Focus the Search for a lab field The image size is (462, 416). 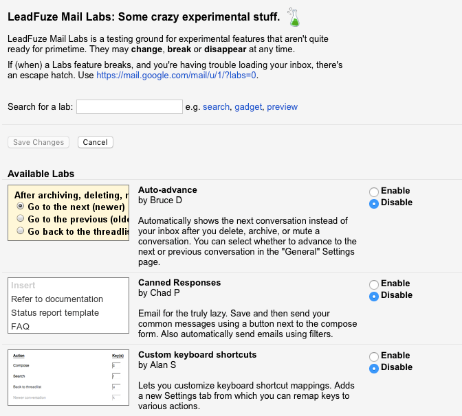click(129, 106)
